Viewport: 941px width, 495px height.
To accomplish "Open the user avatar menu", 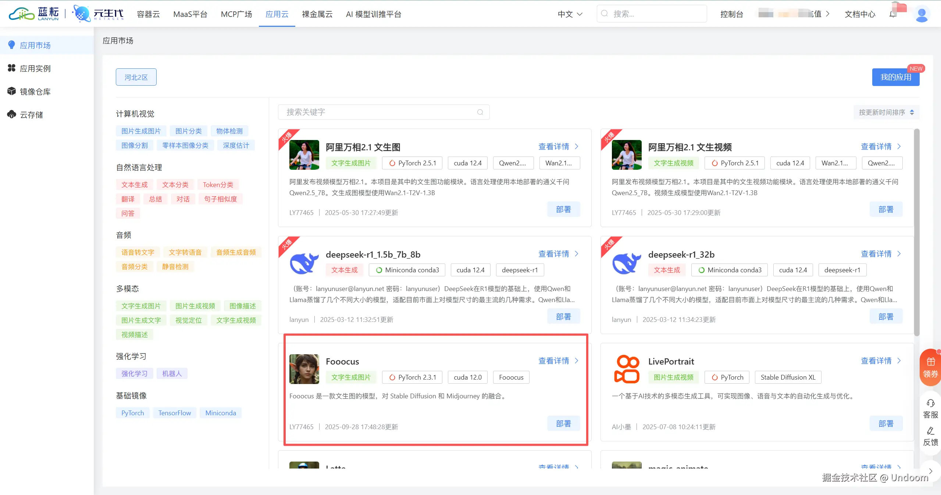I will [x=922, y=14].
